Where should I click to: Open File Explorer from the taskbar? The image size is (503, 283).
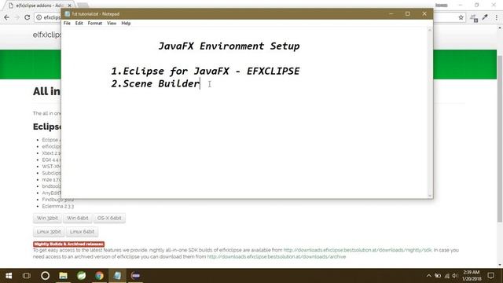pyautogui.click(x=63, y=276)
